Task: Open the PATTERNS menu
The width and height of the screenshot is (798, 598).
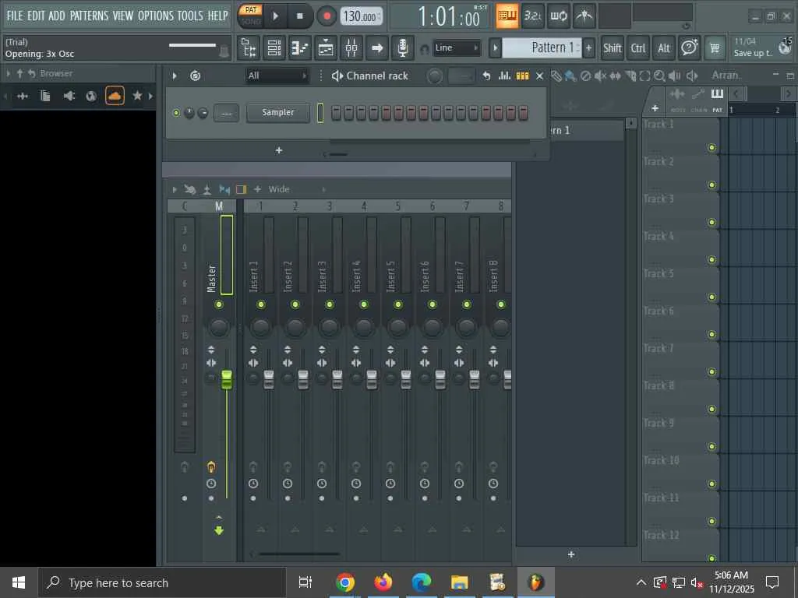Action: click(89, 16)
